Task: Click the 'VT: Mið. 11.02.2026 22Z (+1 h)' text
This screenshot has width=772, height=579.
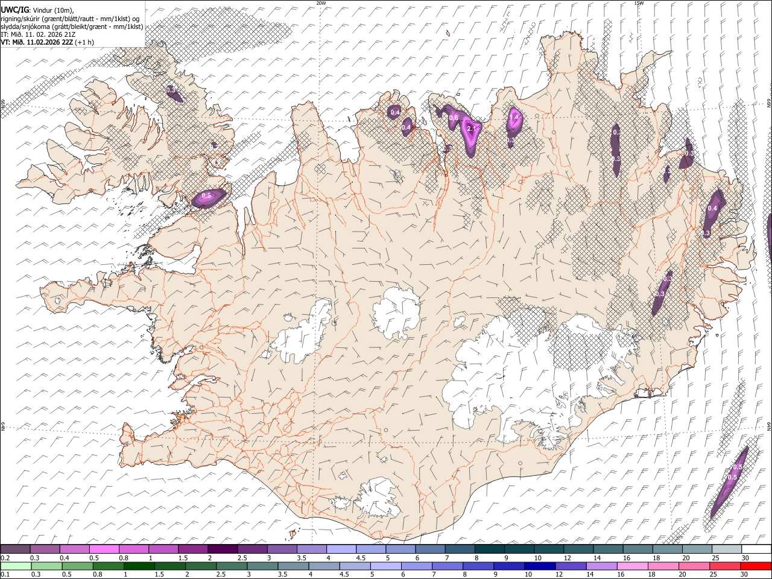Action: tap(48, 42)
